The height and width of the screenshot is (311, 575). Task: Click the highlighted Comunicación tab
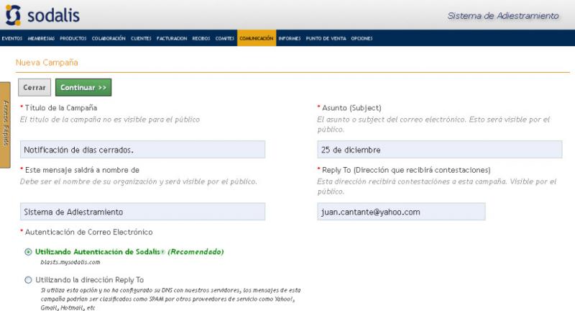tap(256, 38)
